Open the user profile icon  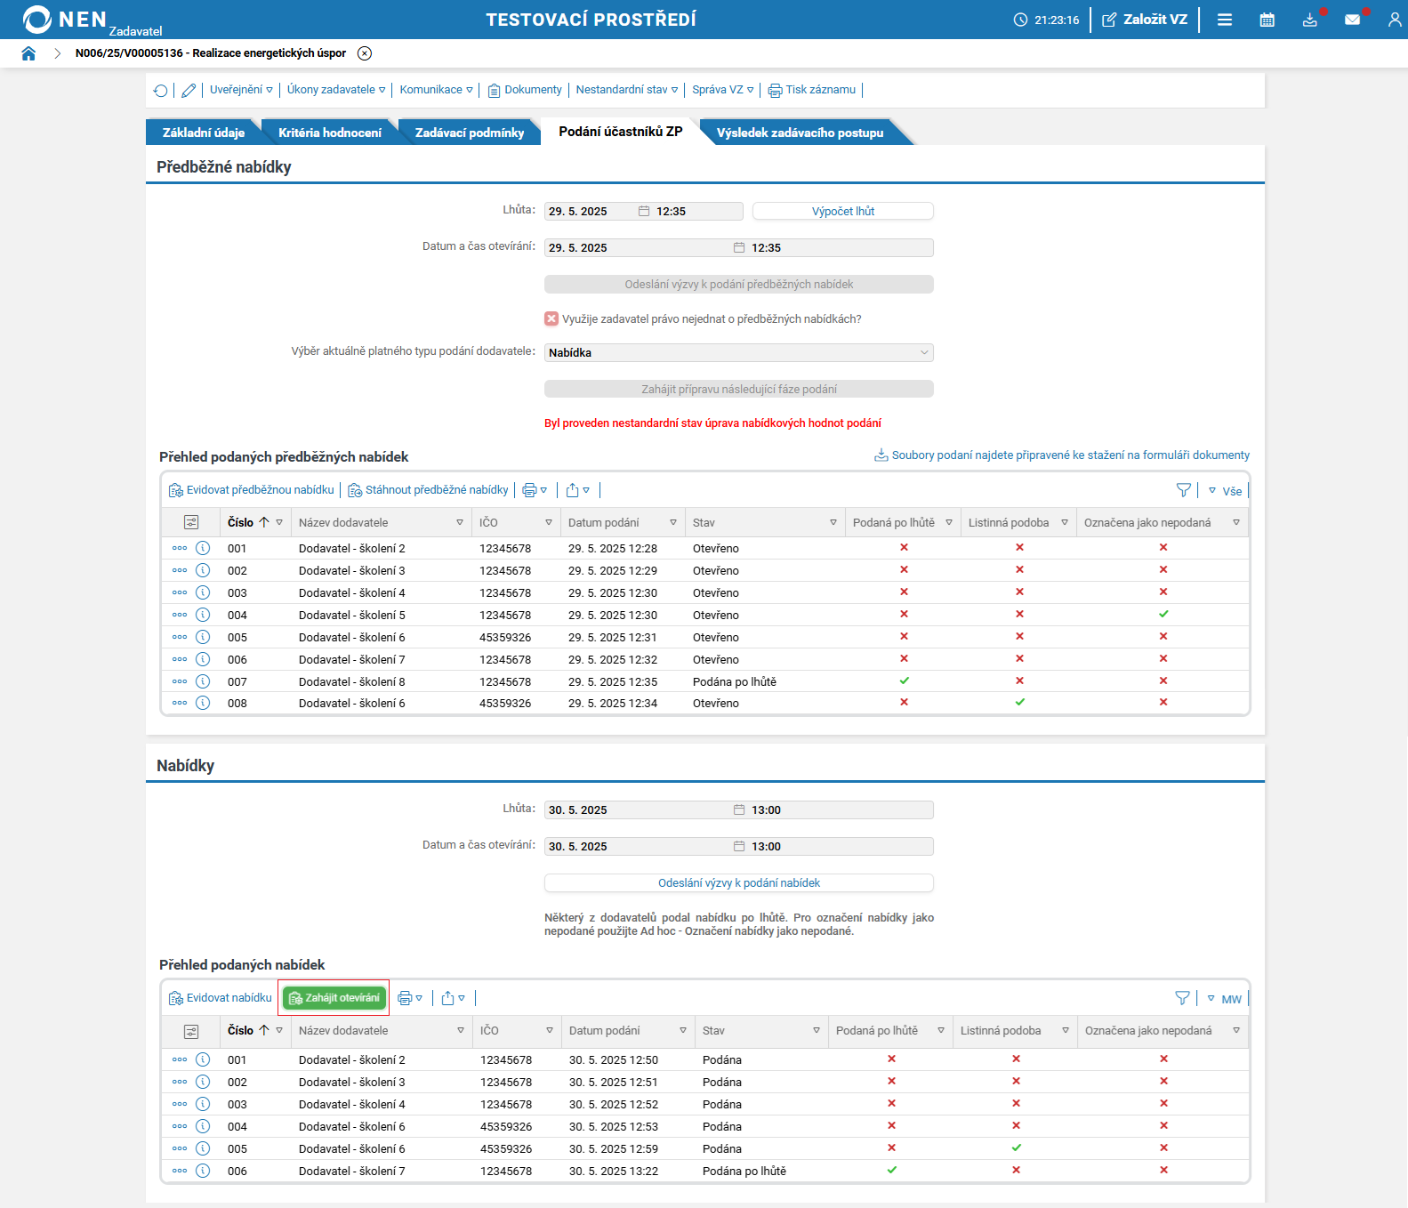[1395, 20]
